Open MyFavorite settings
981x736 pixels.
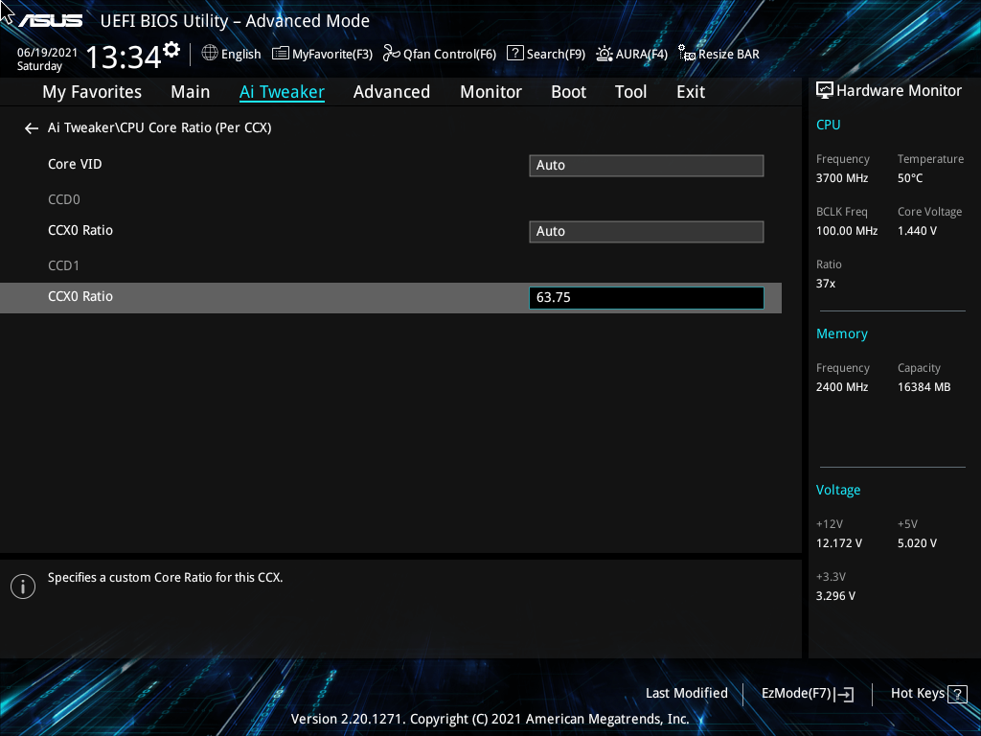click(322, 54)
